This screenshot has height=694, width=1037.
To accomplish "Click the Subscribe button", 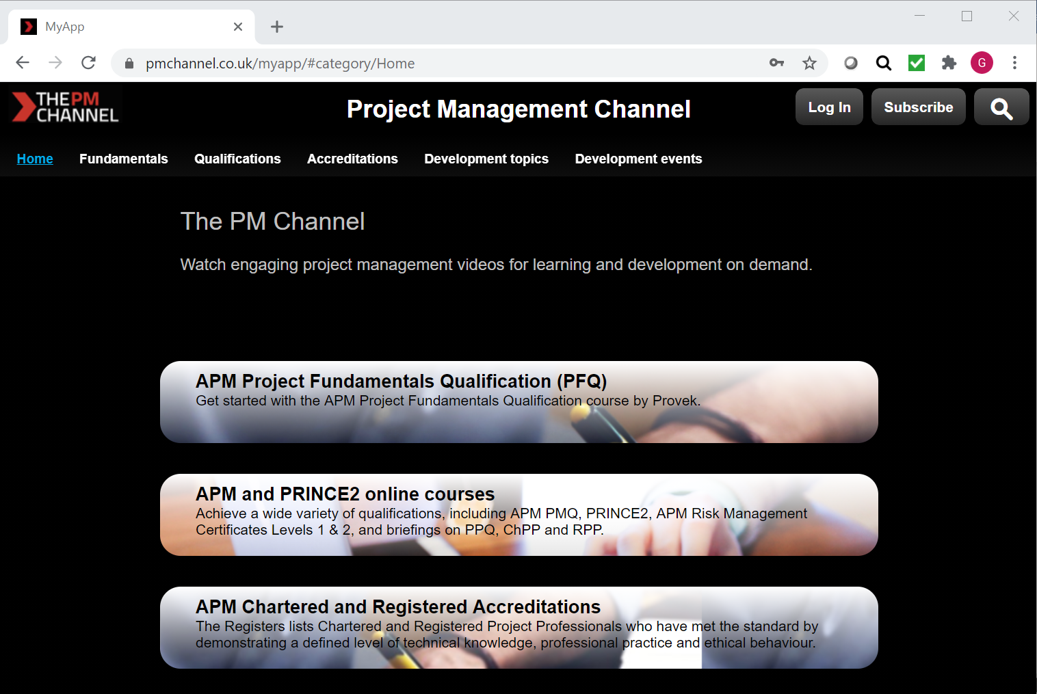I will coord(918,107).
